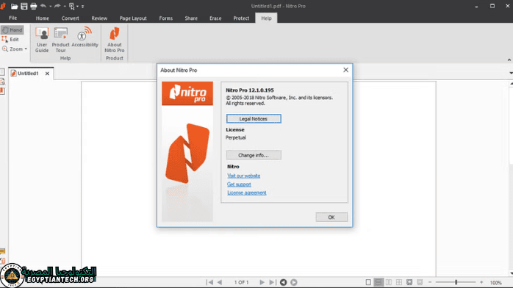Go to previous view (dark circle arrow)
513x288 pixels.
pyautogui.click(x=284, y=282)
